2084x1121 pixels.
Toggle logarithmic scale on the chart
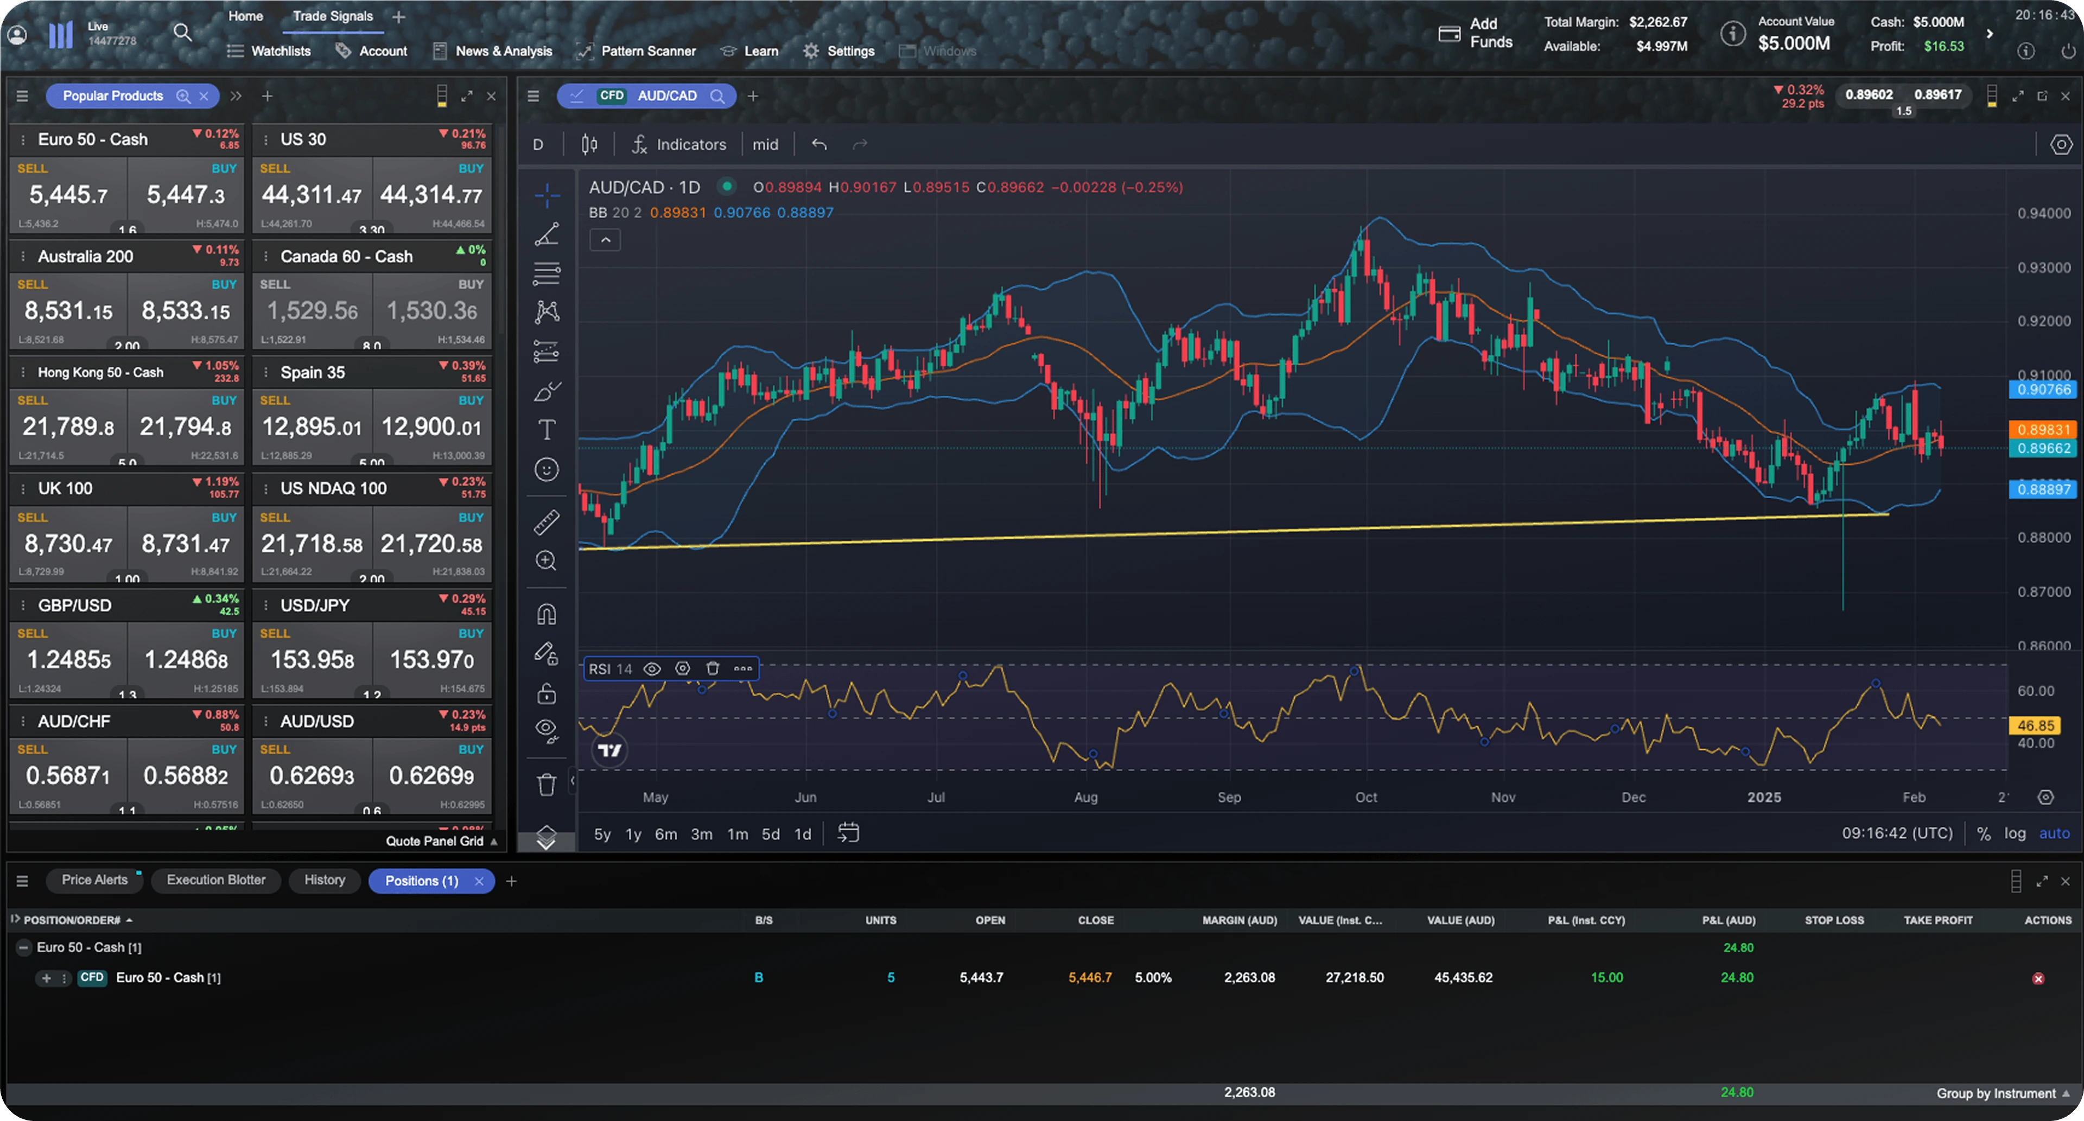[2015, 833]
